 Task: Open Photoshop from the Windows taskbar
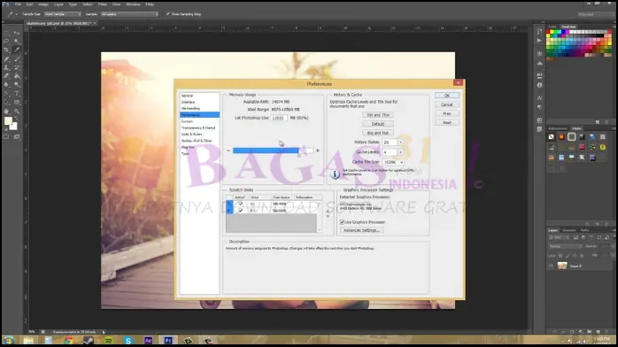(x=168, y=340)
